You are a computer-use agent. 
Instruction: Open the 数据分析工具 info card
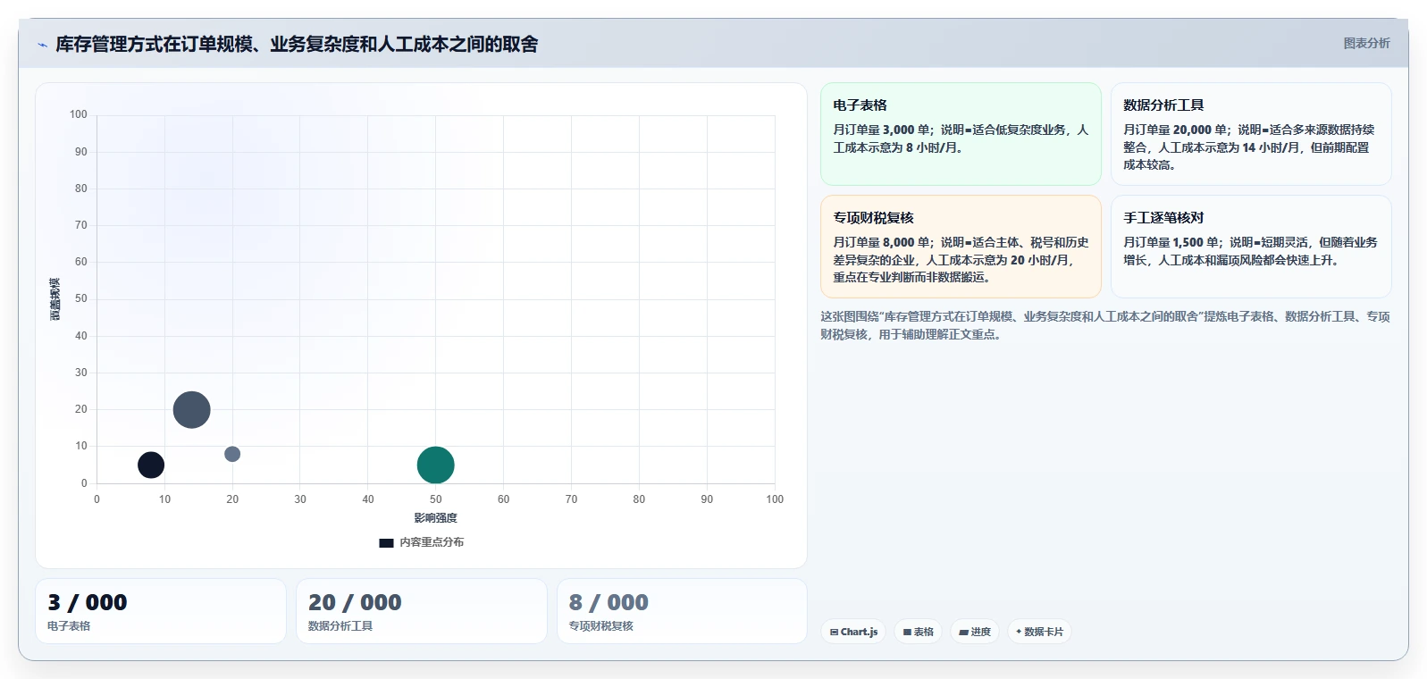click(x=1251, y=134)
